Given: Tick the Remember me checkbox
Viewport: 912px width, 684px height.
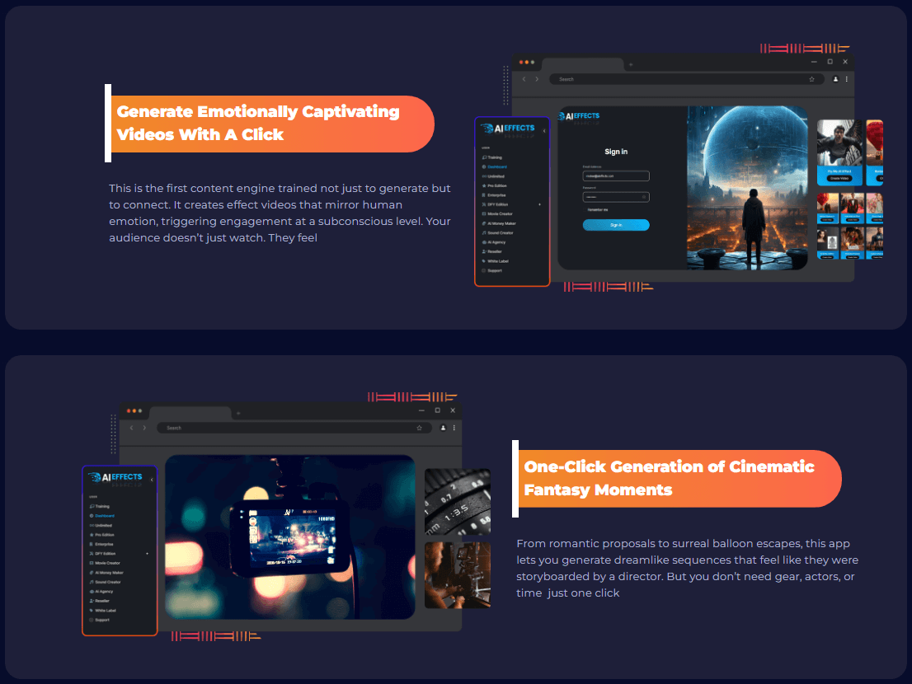Looking at the screenshot, I should (x=585, y=210).
